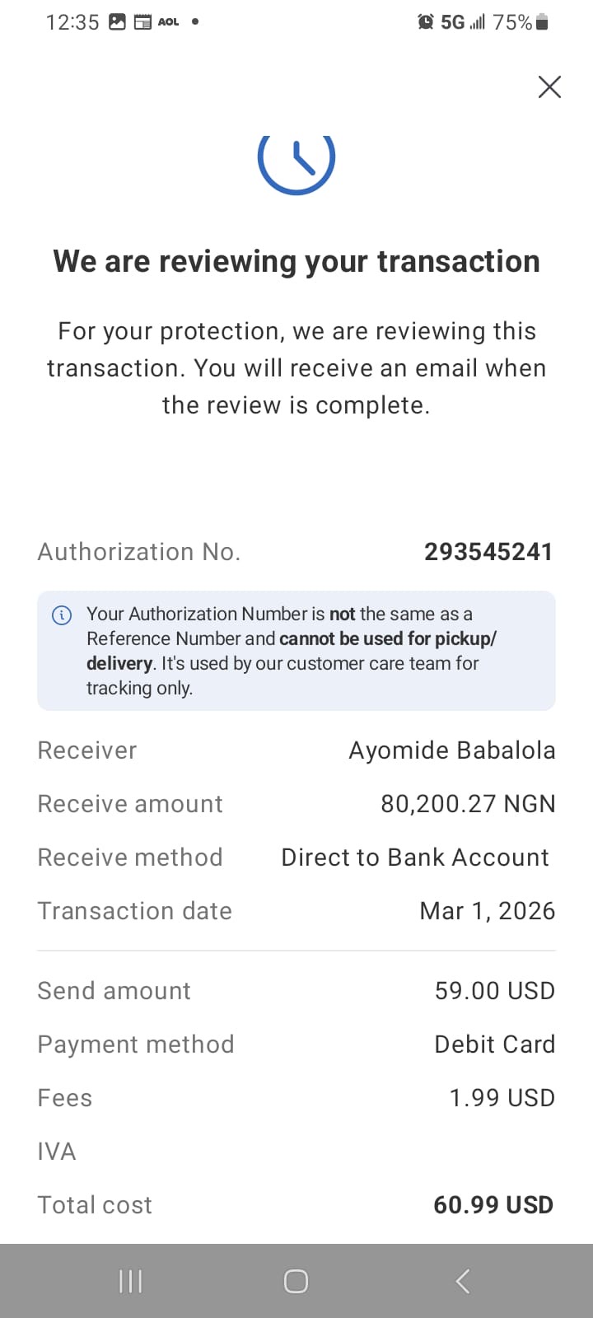Screen dimensions: 593x1318
Task: Tap the Mar 1, 2026 transaction date
Action: pyautogui.click(x=487, y=911)
